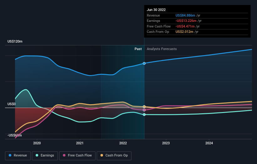Click the teal Earnings data point marker
The image size is (257, 164).
[x=144, y=115]
